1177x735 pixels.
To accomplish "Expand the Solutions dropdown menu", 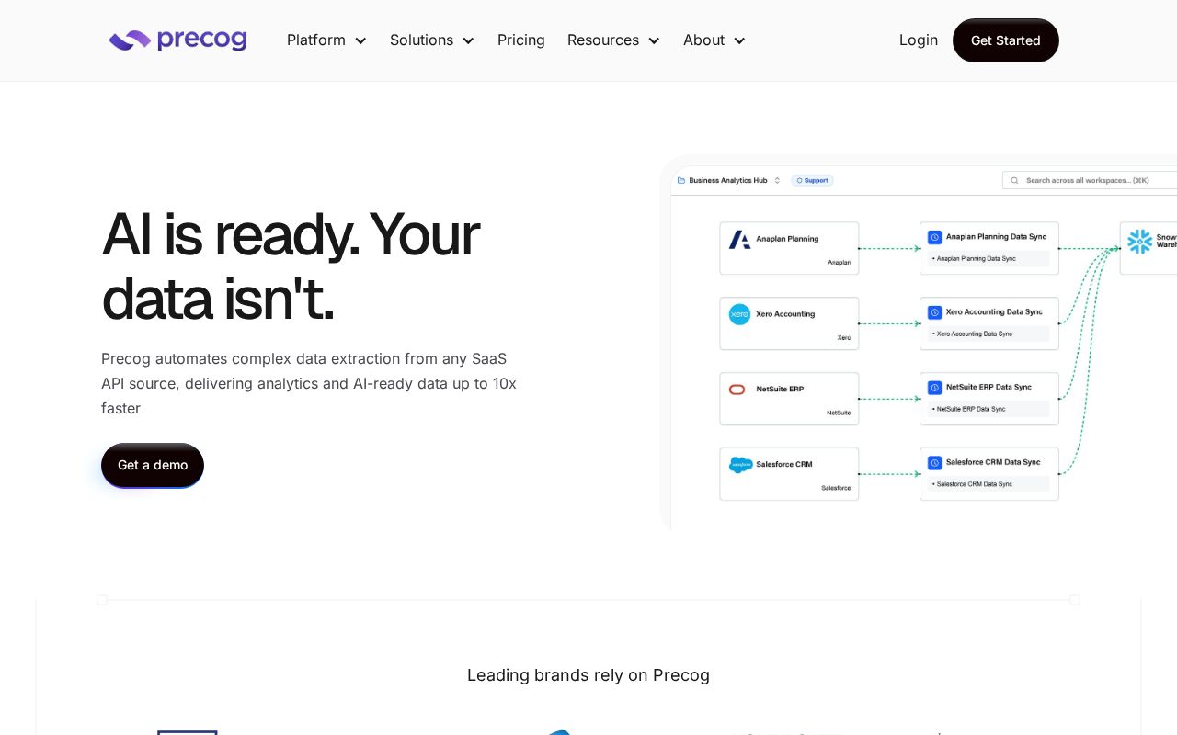I will point(431,40).
